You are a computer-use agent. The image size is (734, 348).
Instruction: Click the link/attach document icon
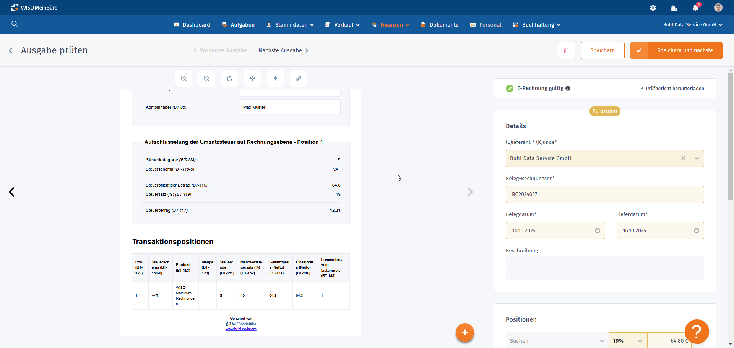[299, 79]
